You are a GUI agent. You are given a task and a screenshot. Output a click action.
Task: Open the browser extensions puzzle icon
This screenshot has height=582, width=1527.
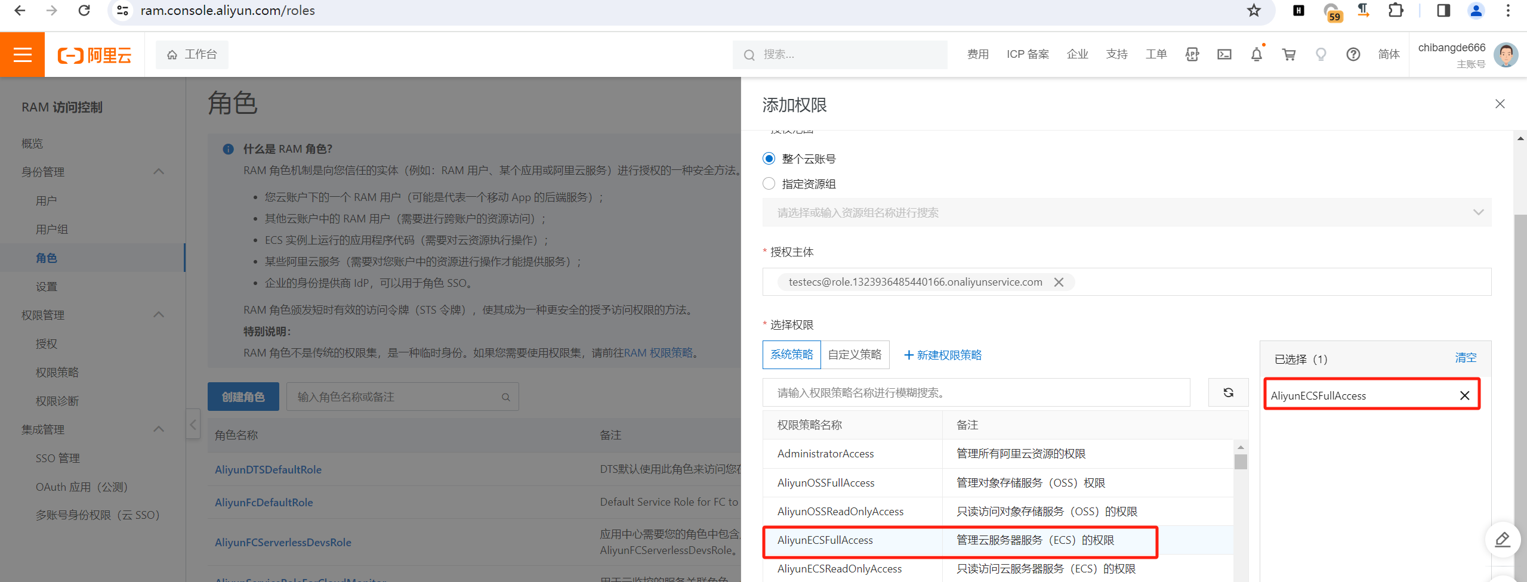[1396, 11]
